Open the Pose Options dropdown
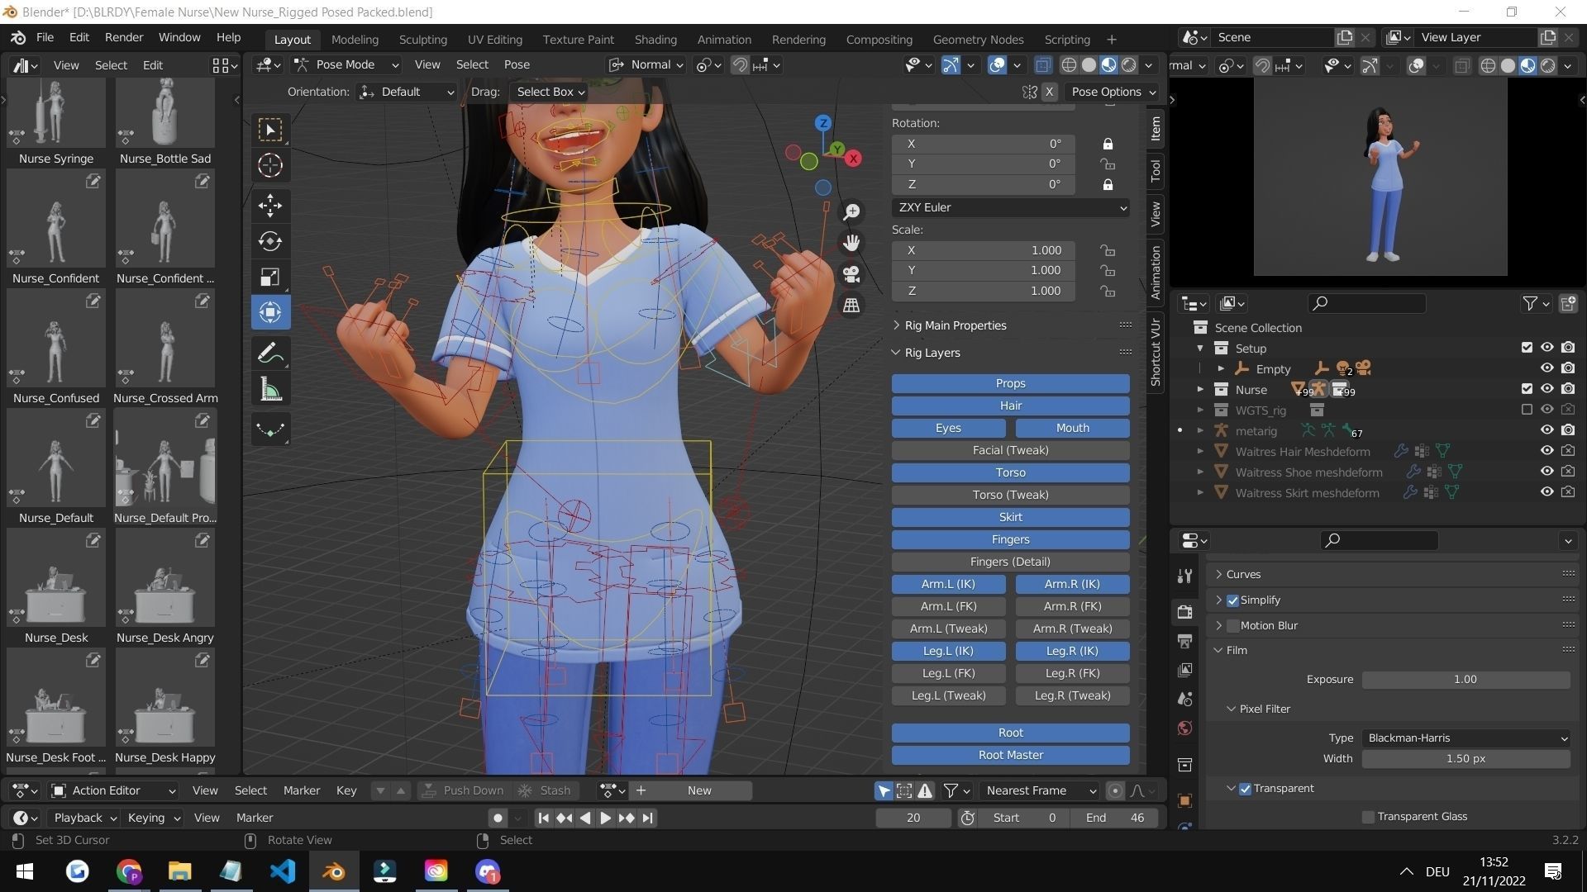Viewport: 1587px width, 892px height. pos(1113,92)
